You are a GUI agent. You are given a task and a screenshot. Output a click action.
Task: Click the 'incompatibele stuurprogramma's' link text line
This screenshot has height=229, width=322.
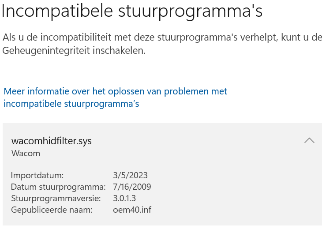click(71, 104)
